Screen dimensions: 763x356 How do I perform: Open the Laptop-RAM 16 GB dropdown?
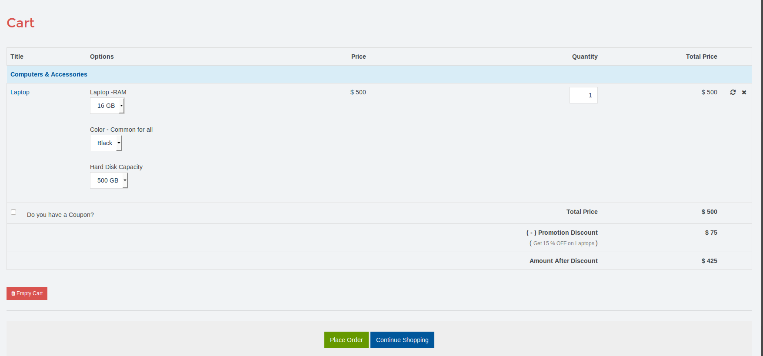point(107,106)
